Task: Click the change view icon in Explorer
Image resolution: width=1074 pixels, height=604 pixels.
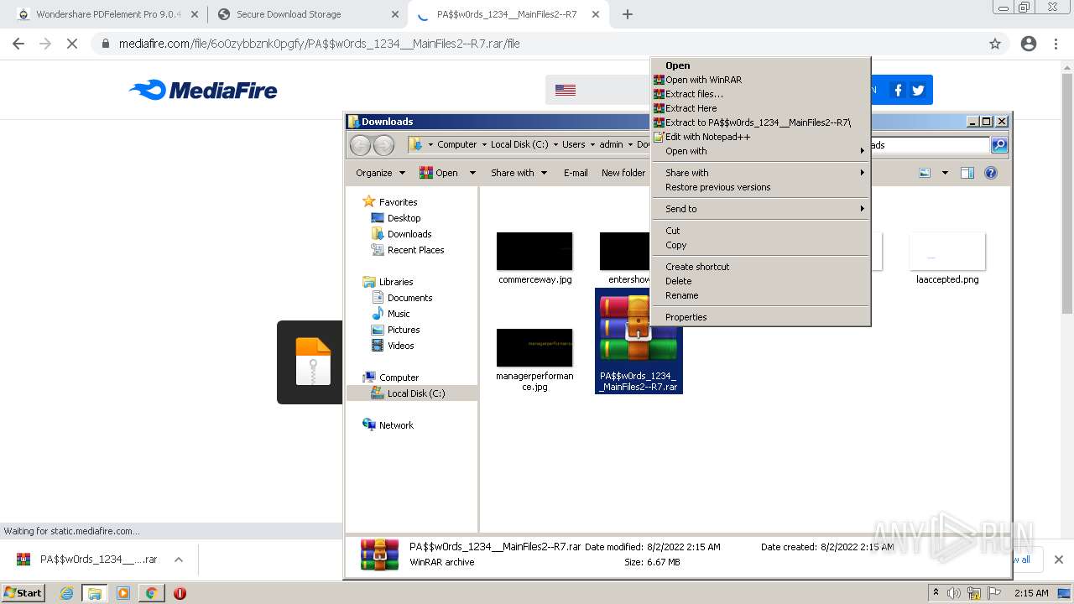Action: pos(925,173)
